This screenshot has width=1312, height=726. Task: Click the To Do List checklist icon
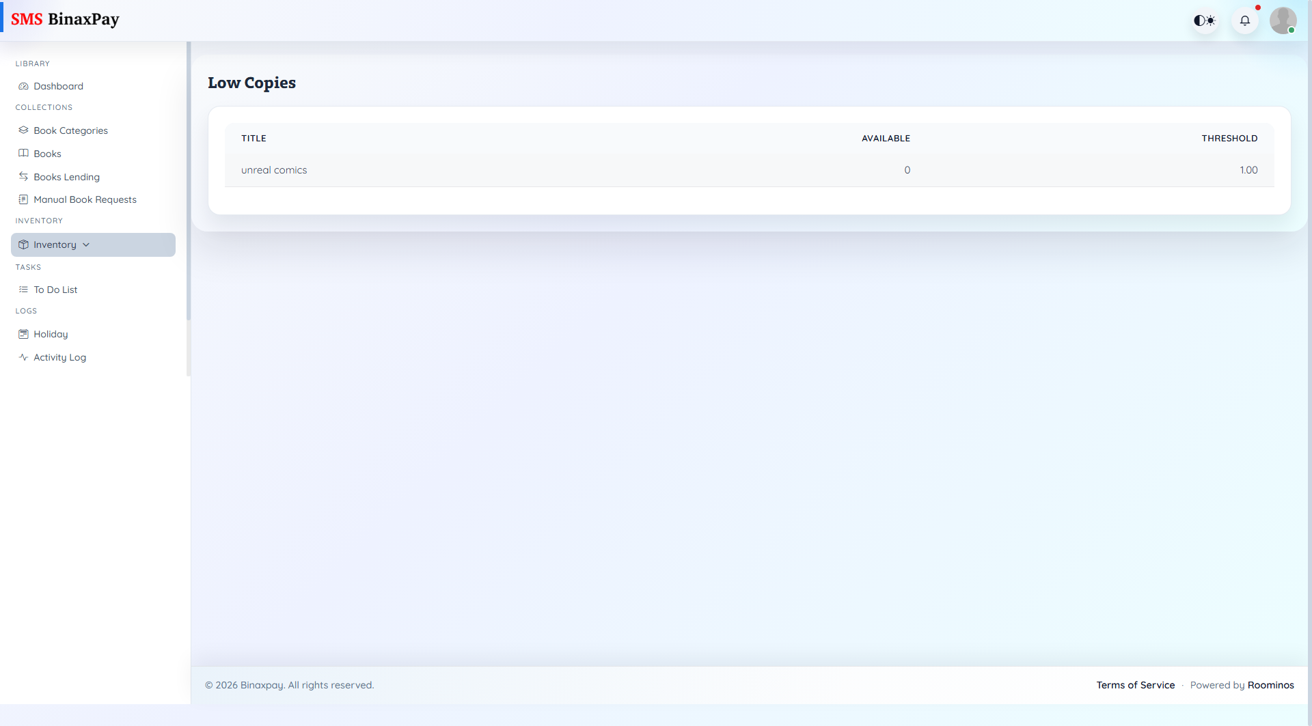[x=23, y=289]
